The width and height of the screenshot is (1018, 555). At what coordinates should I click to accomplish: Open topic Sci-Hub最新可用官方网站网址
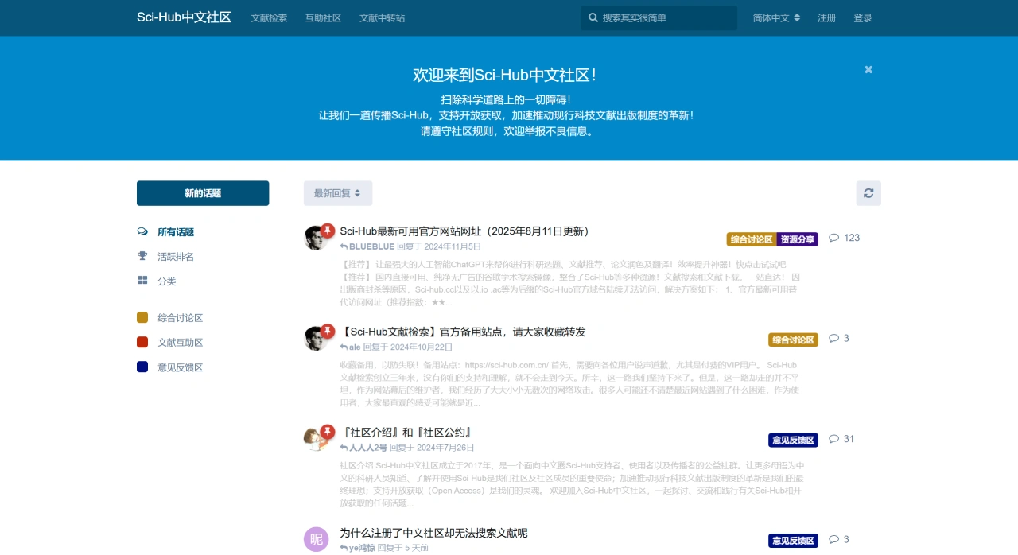465,231
